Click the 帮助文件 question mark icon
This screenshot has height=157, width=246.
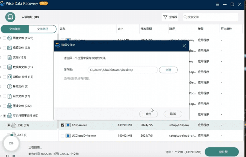pos(9,86)
